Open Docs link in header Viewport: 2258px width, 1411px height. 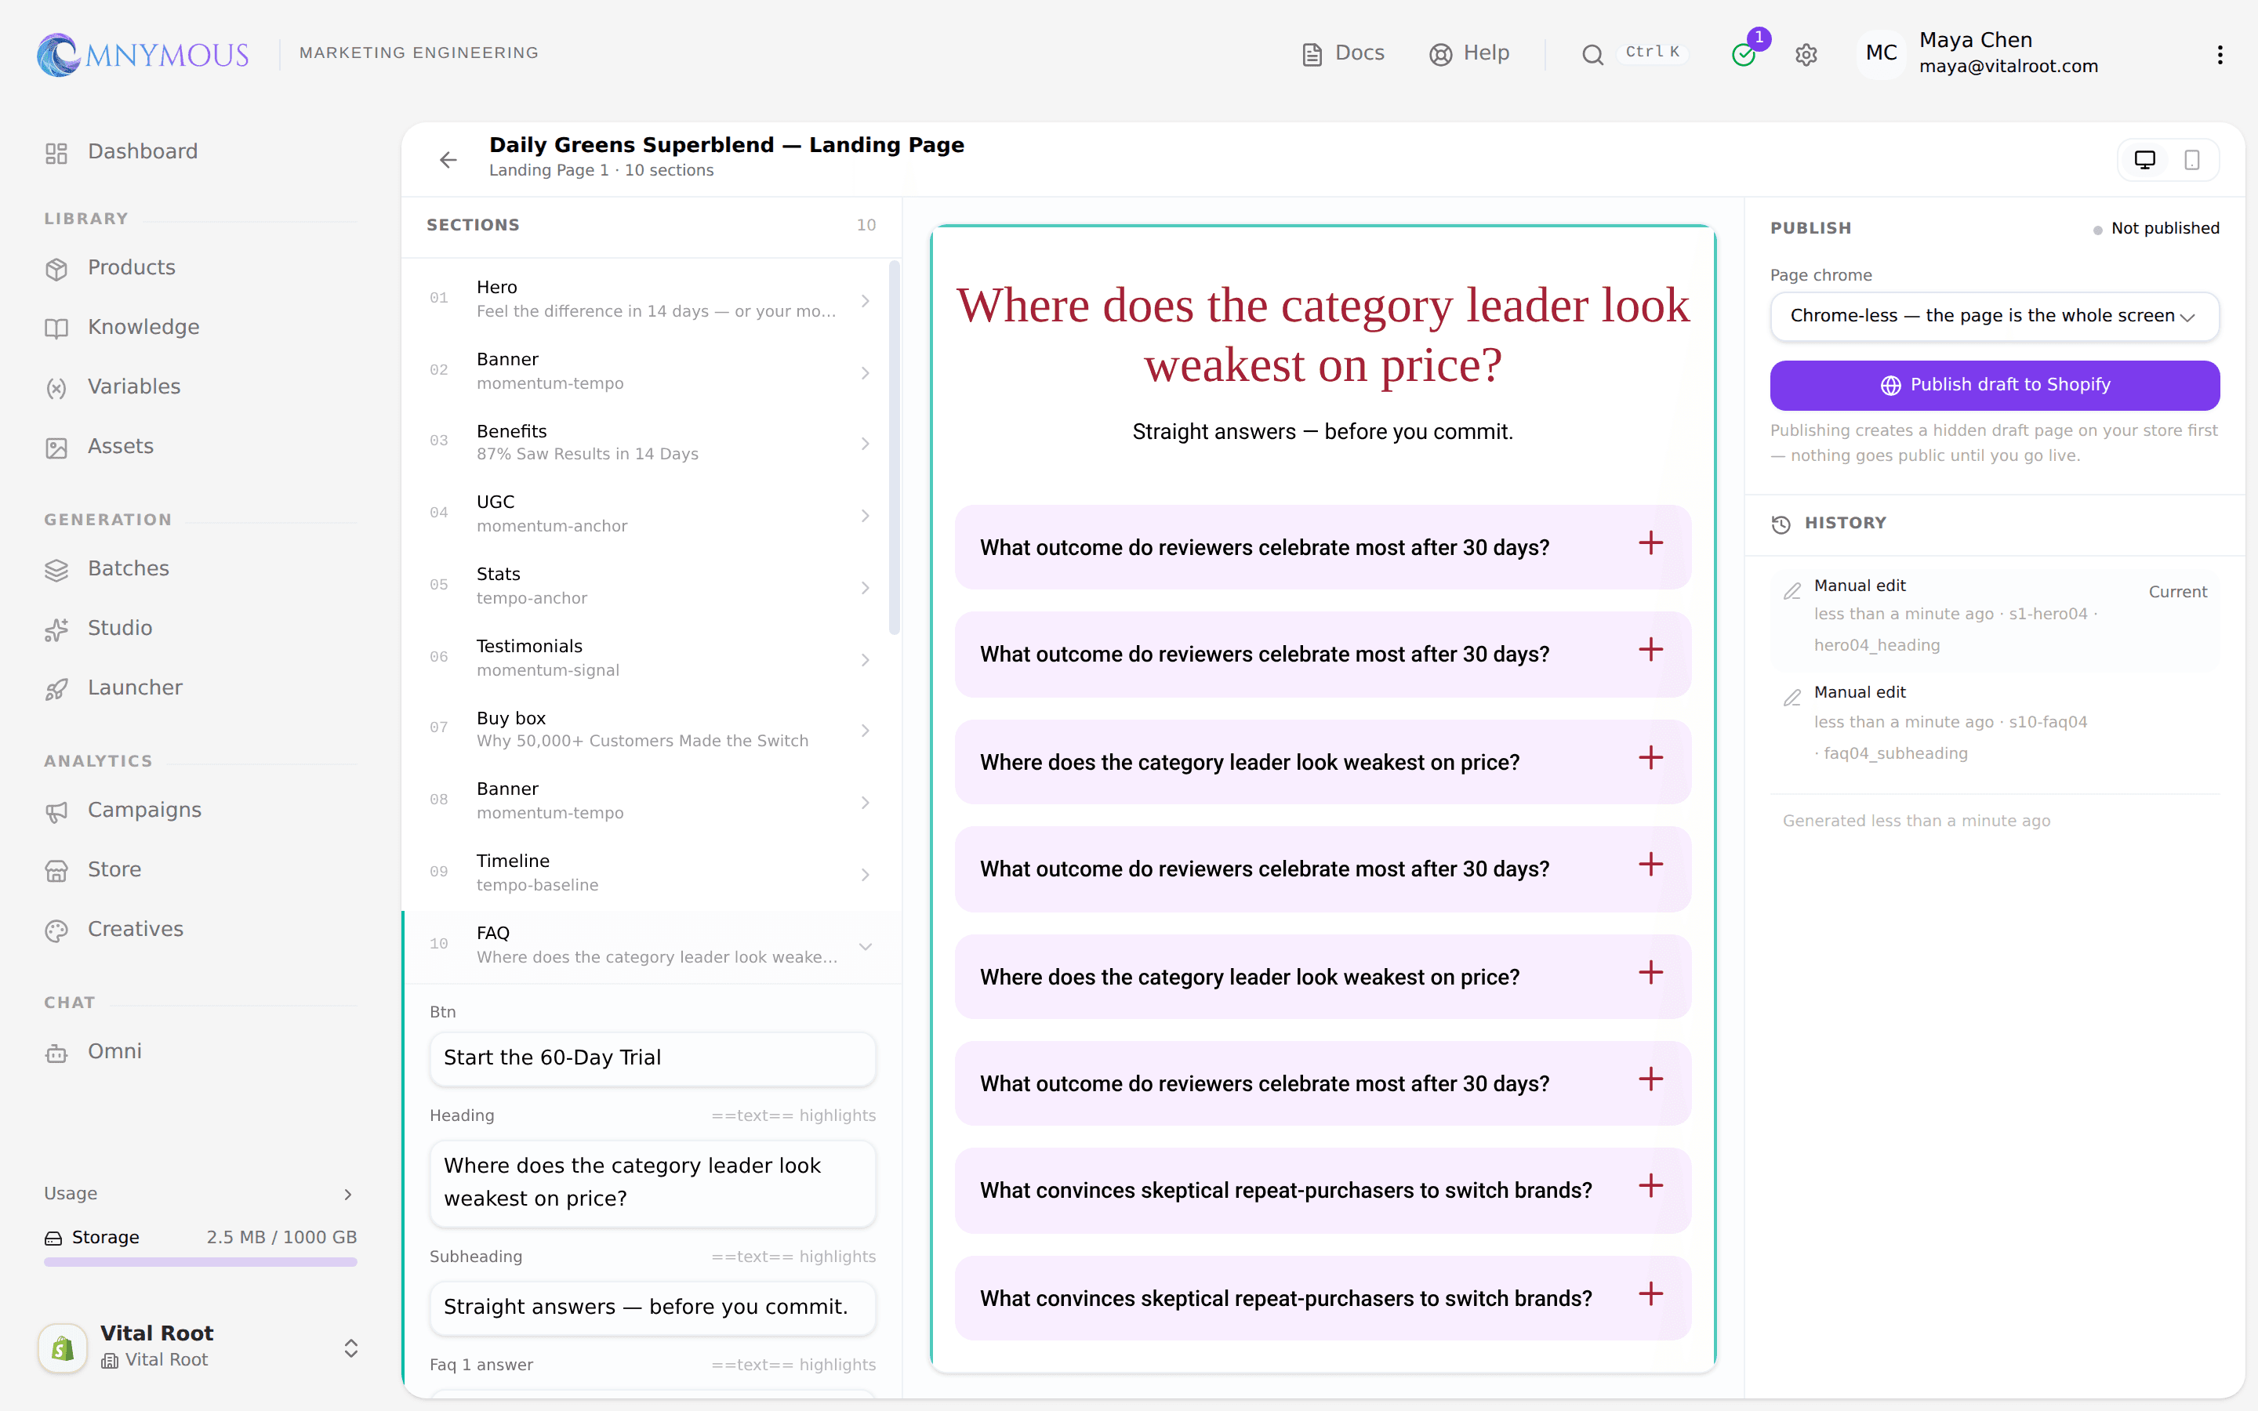pyautogui.click(x=1343, y=53)
